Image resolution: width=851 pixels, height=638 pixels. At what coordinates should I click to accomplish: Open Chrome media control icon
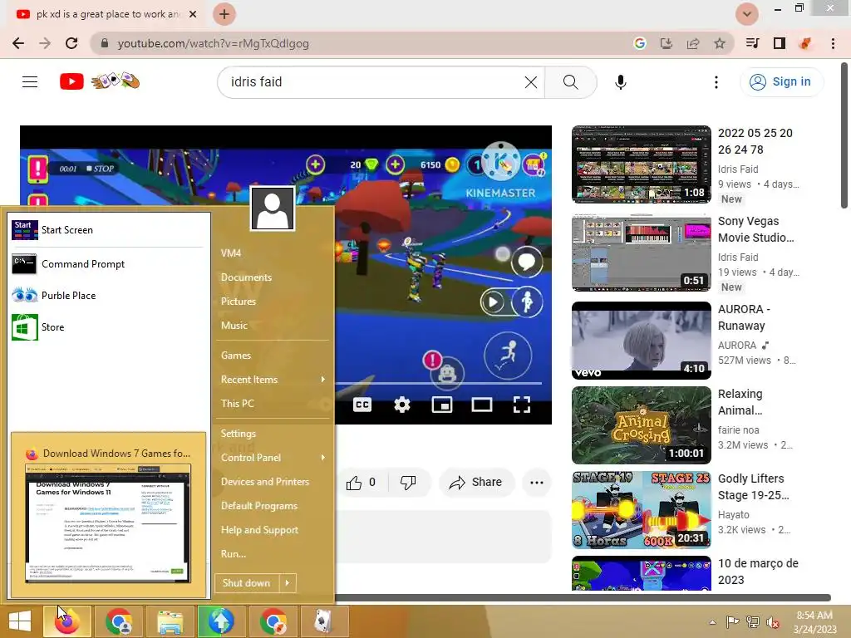[x=753, y=43]
